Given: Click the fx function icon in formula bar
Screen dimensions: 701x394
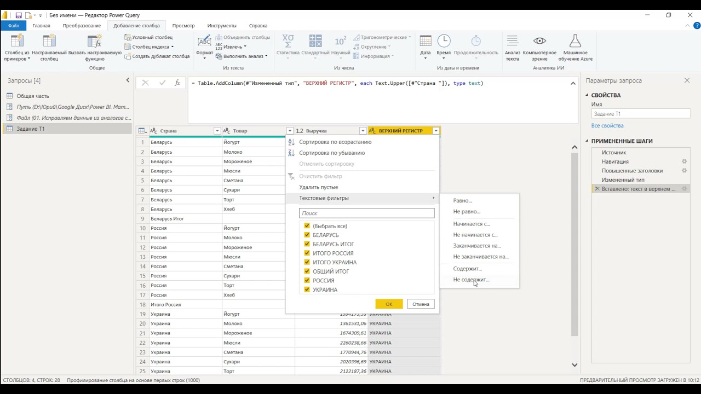Looking at the screenshot, I should click(177, 83).
